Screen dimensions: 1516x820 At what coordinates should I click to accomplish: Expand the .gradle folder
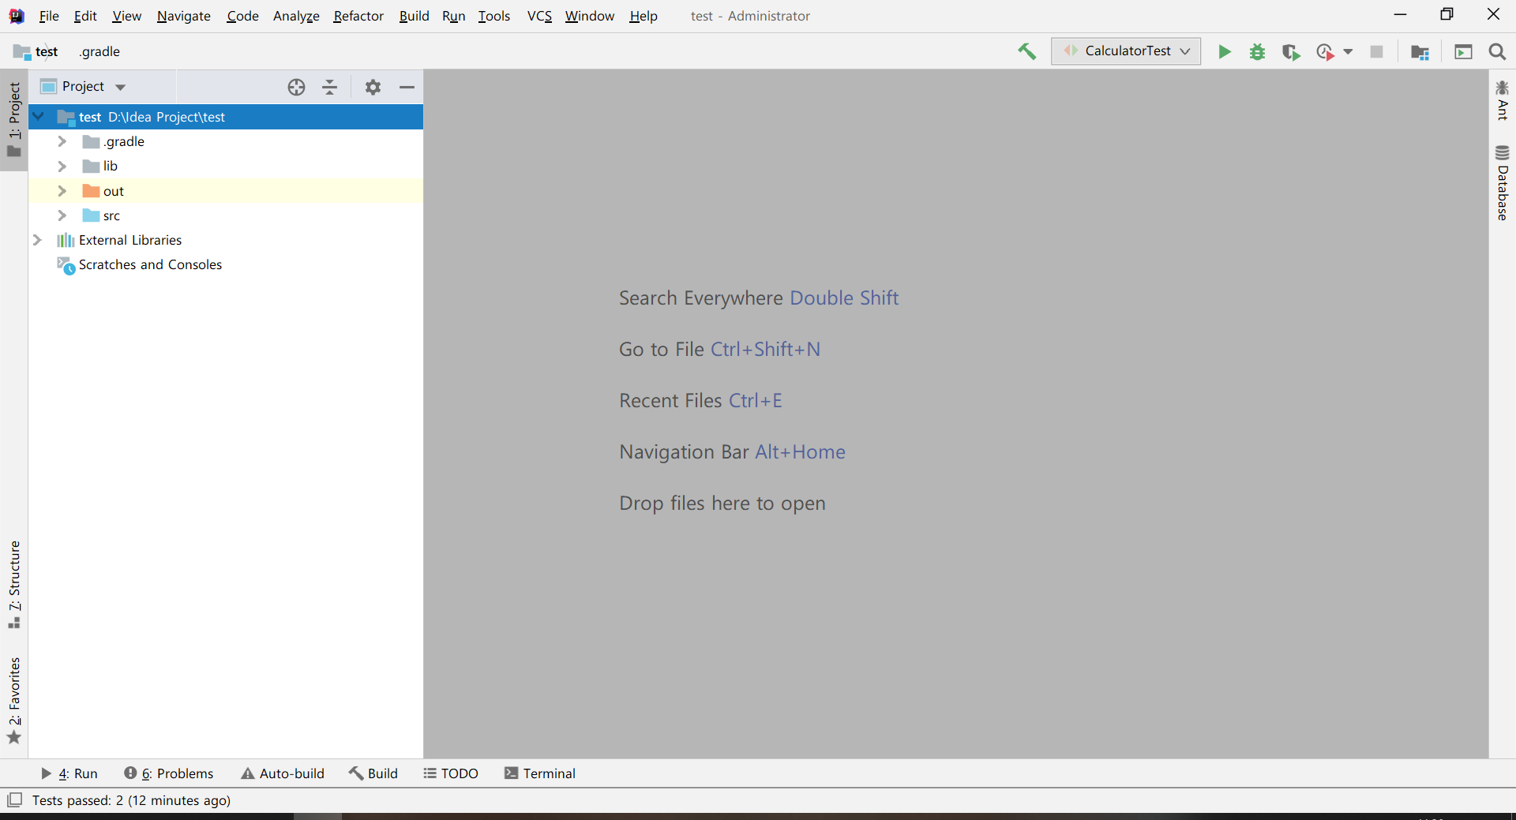click(x=62, y=141)
